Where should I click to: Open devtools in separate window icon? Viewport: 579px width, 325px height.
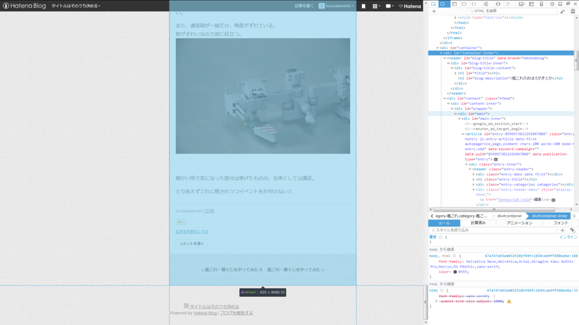tap(568, 4)
